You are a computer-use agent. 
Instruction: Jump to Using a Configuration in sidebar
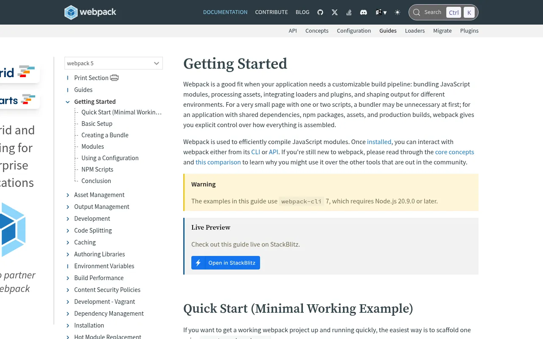[110, 158]
